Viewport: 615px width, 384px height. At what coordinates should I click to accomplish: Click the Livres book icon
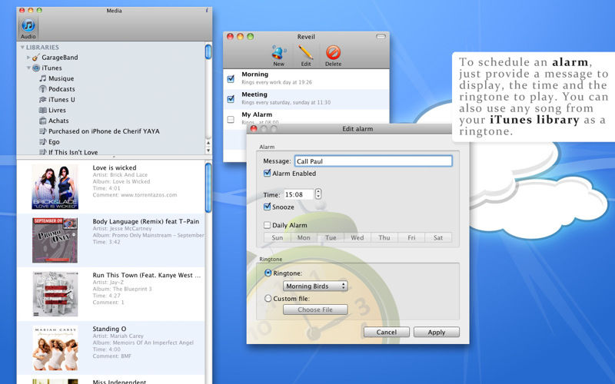(x=43, y=110)
